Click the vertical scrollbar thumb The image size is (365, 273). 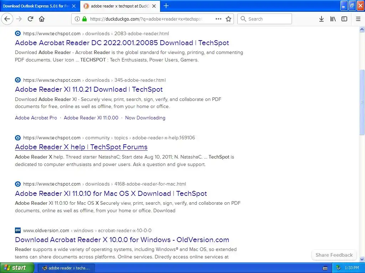point(362,102)
